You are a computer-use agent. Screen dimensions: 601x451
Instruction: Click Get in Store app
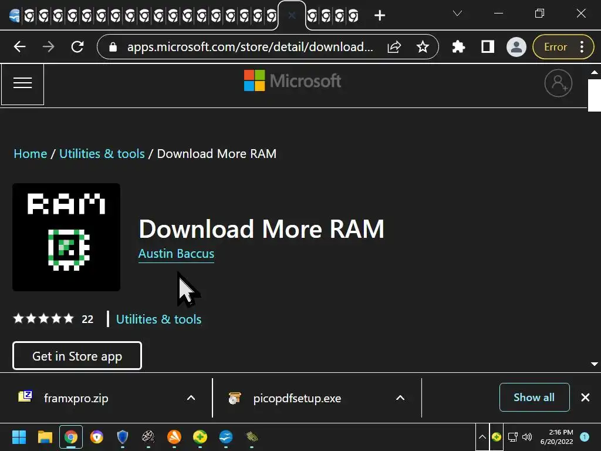[x=77, y=356]
